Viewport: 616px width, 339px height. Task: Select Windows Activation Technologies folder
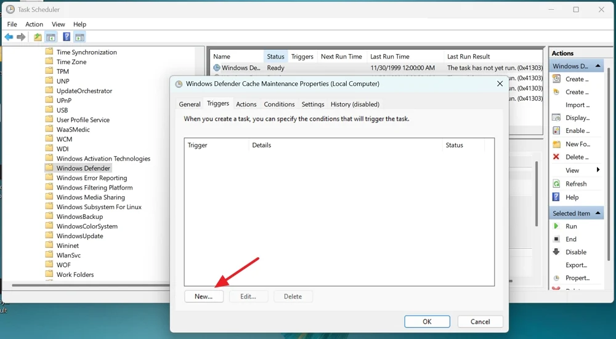pyautogui.click(x=98, y=159)
